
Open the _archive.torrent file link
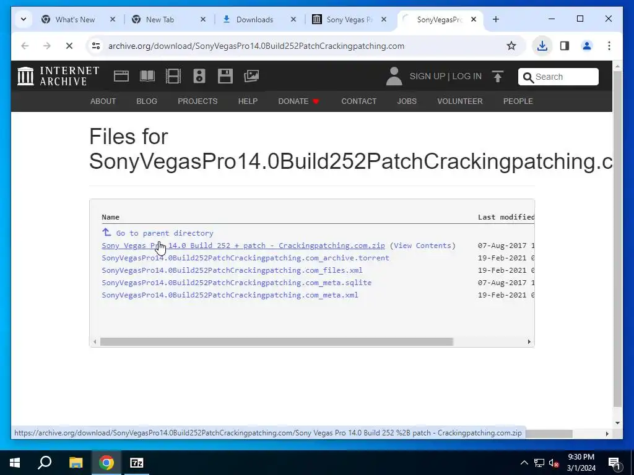pyautogui.click(x=245, y=258)
